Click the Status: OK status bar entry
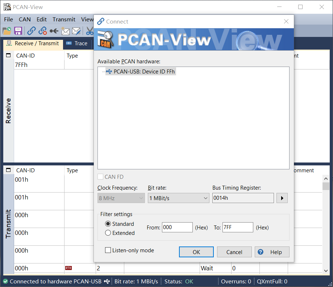 (179, 282)
